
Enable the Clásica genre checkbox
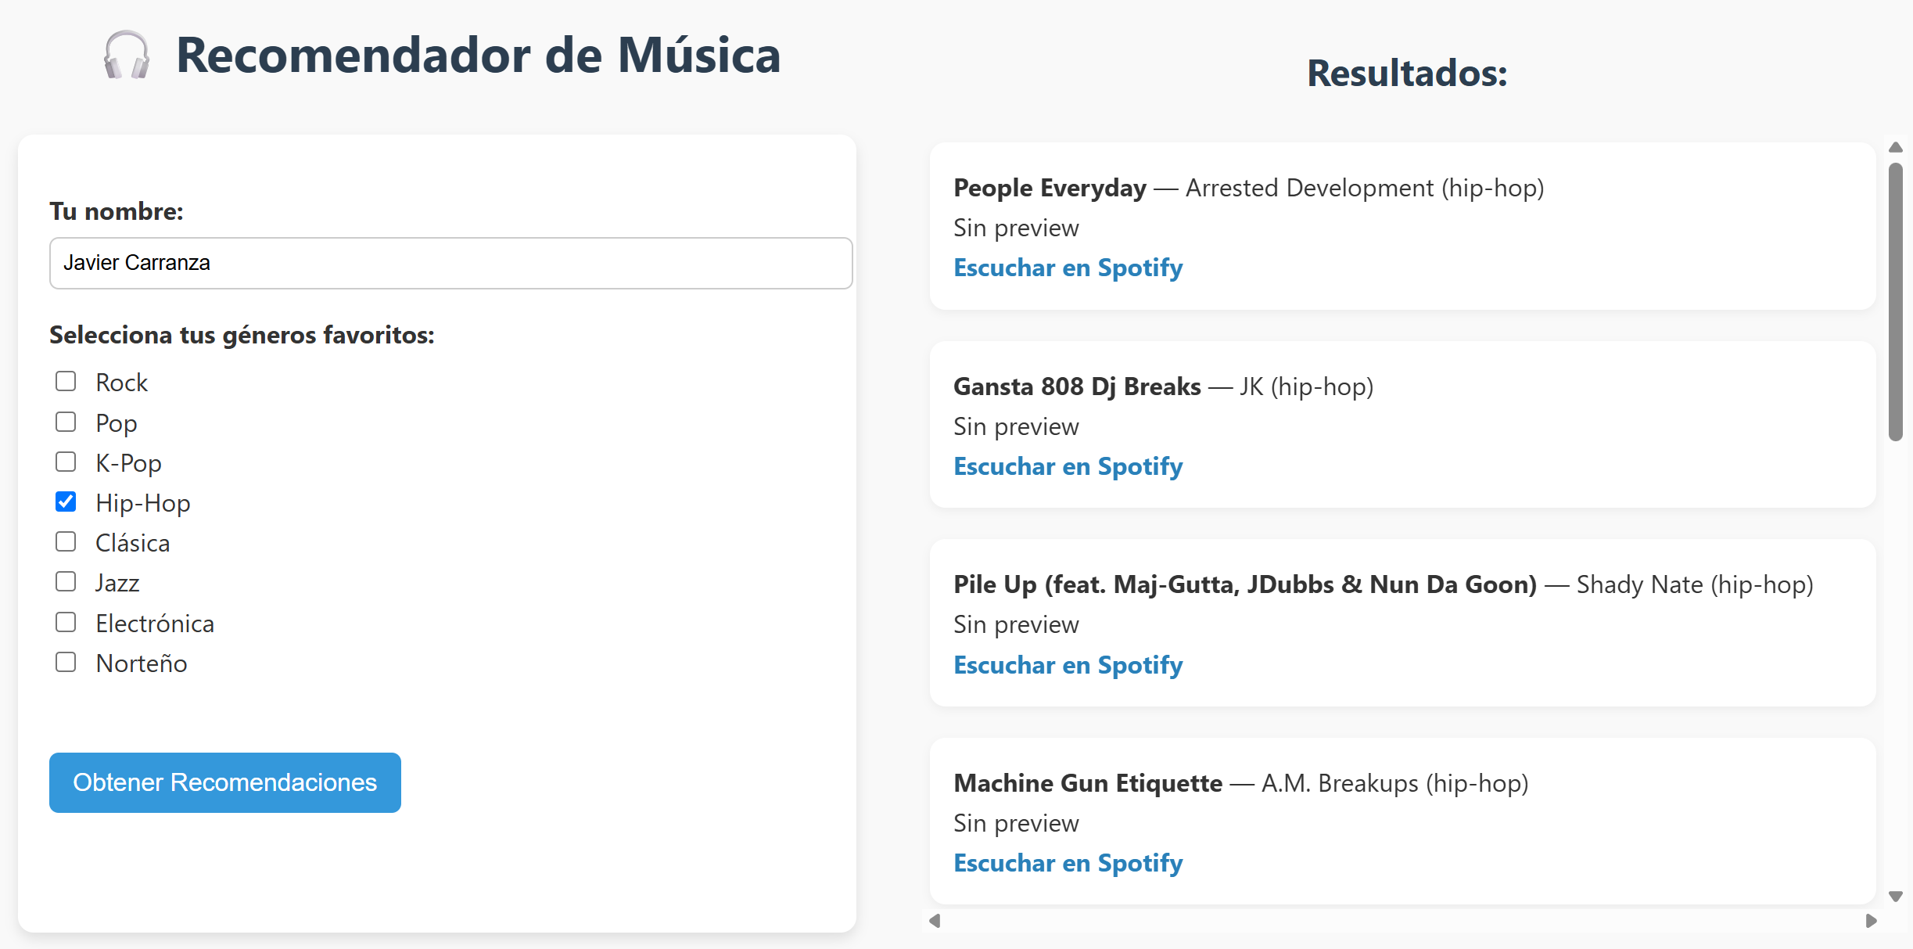(66, 541)
